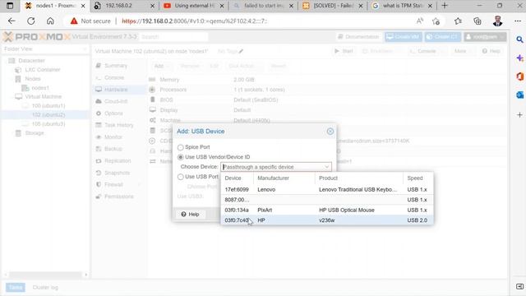Open browser Collections icon
The height and width of the screenshot is (296, 526).
[478, 21]
